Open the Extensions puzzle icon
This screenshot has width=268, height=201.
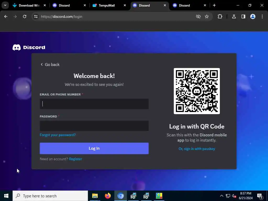pos(220,16)
